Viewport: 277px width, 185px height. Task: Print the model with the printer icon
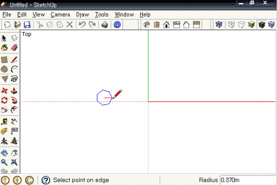[x=105, y=25]
